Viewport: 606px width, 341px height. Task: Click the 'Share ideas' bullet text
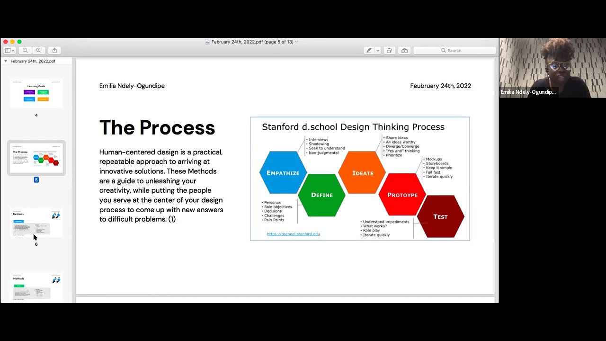tap(396, 137)
